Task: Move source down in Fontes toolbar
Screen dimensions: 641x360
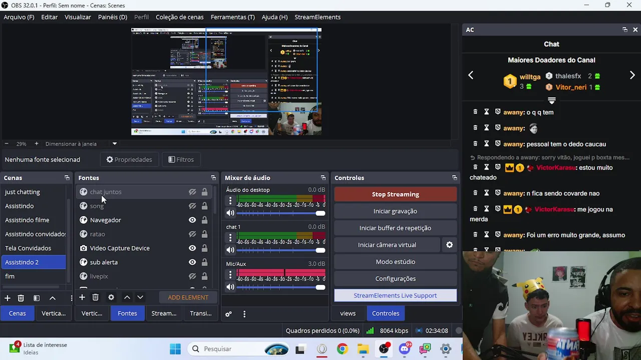Action: (x=140, y=297)
